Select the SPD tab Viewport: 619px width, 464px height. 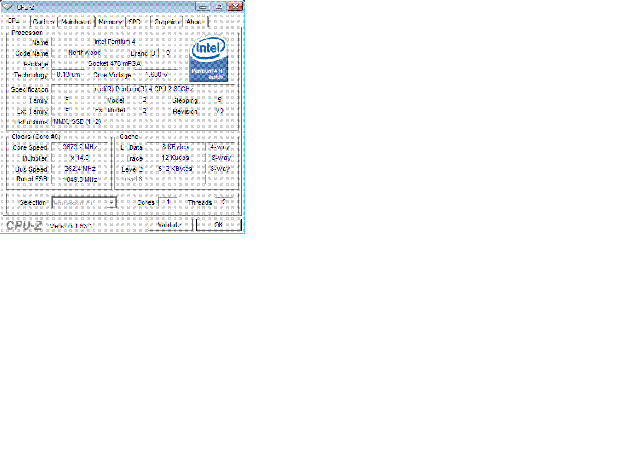coord(135,22)
